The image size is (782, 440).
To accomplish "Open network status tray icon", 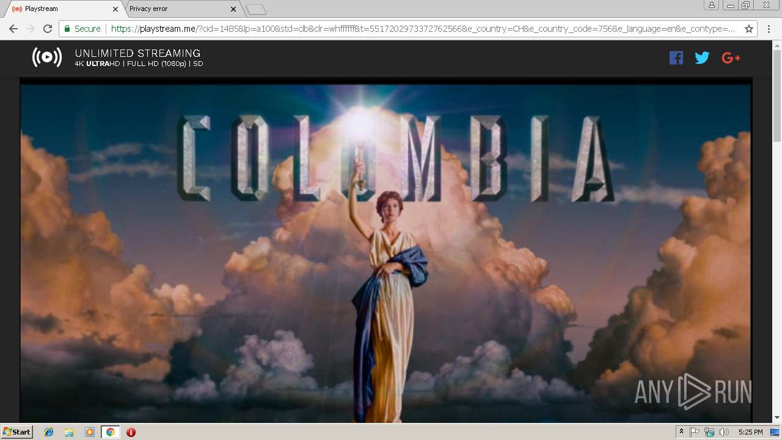I will [709, 432].
